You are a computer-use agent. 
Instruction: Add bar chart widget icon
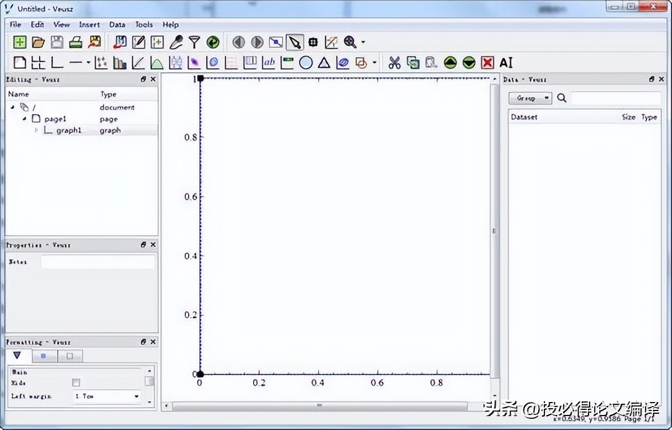pos(120,63)
